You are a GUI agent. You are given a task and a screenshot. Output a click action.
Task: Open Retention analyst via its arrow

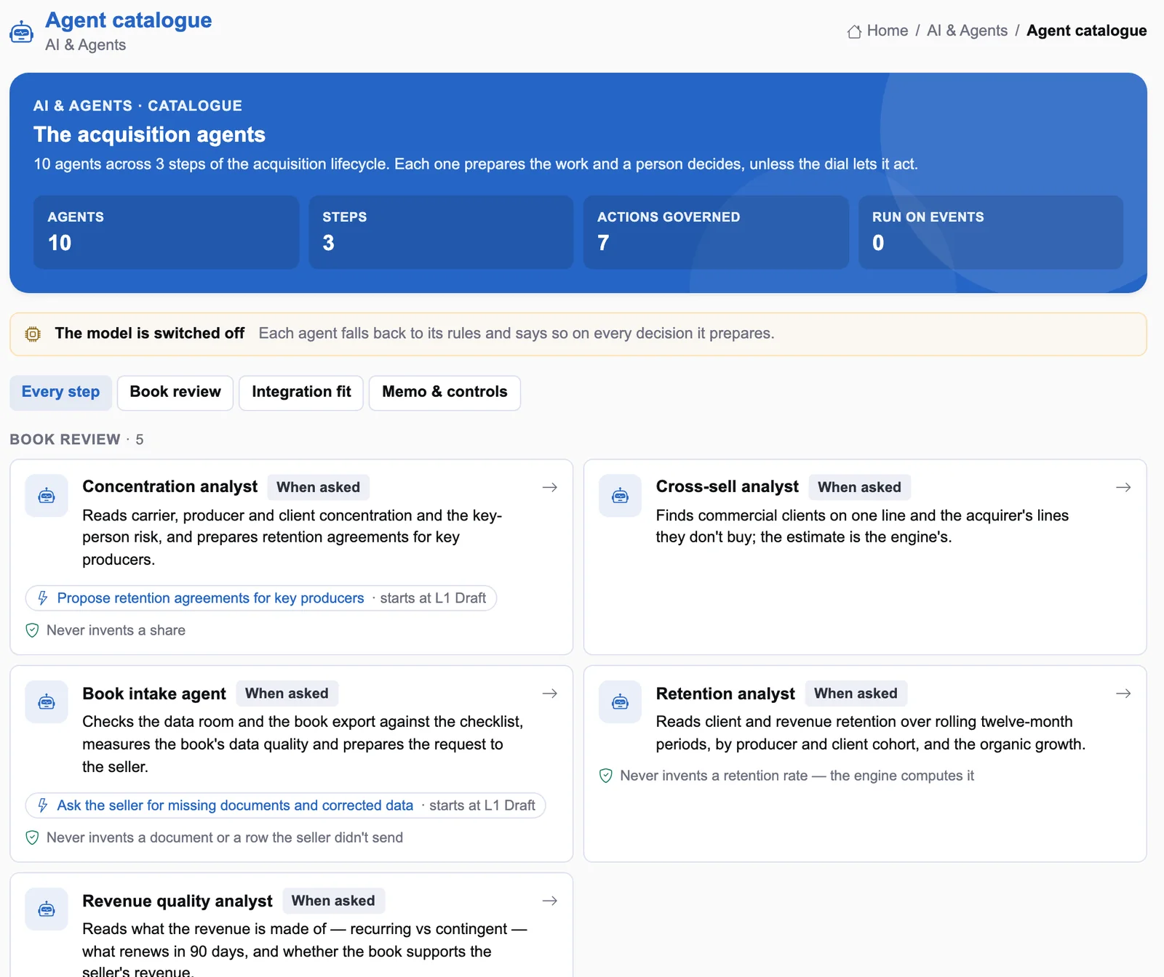click(x=1123, y=693)
